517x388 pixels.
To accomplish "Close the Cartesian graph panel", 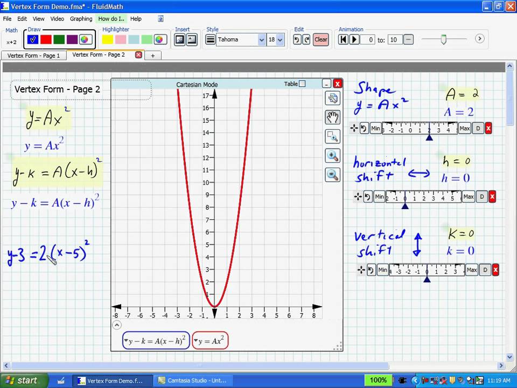I will [x=337, y=84].
